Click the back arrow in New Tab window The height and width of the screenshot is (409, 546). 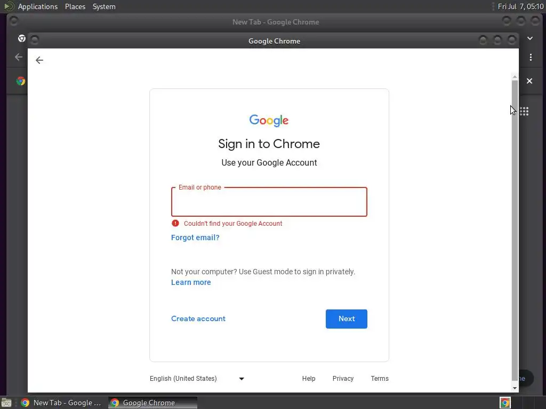19,57
